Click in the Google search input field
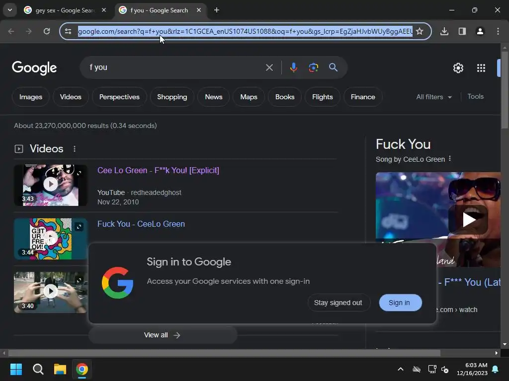Image resolution: width=509 pixels, height=381 pixels. [175, 67]
